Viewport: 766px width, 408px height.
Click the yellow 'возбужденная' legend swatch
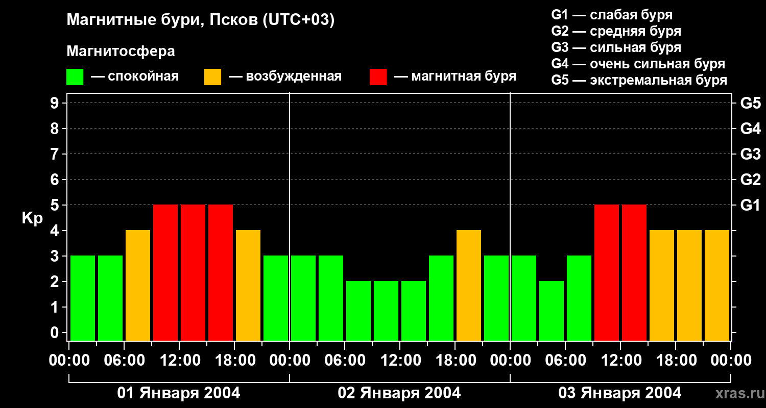click(212, 77)
